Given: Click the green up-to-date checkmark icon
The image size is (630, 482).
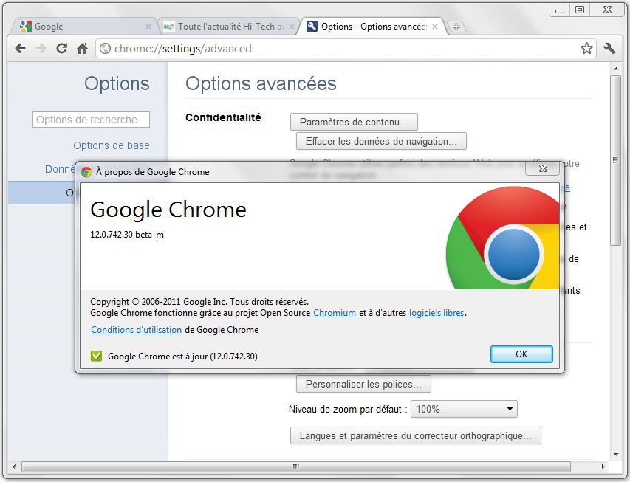Looking at the screenshot, I should (97, 356).
